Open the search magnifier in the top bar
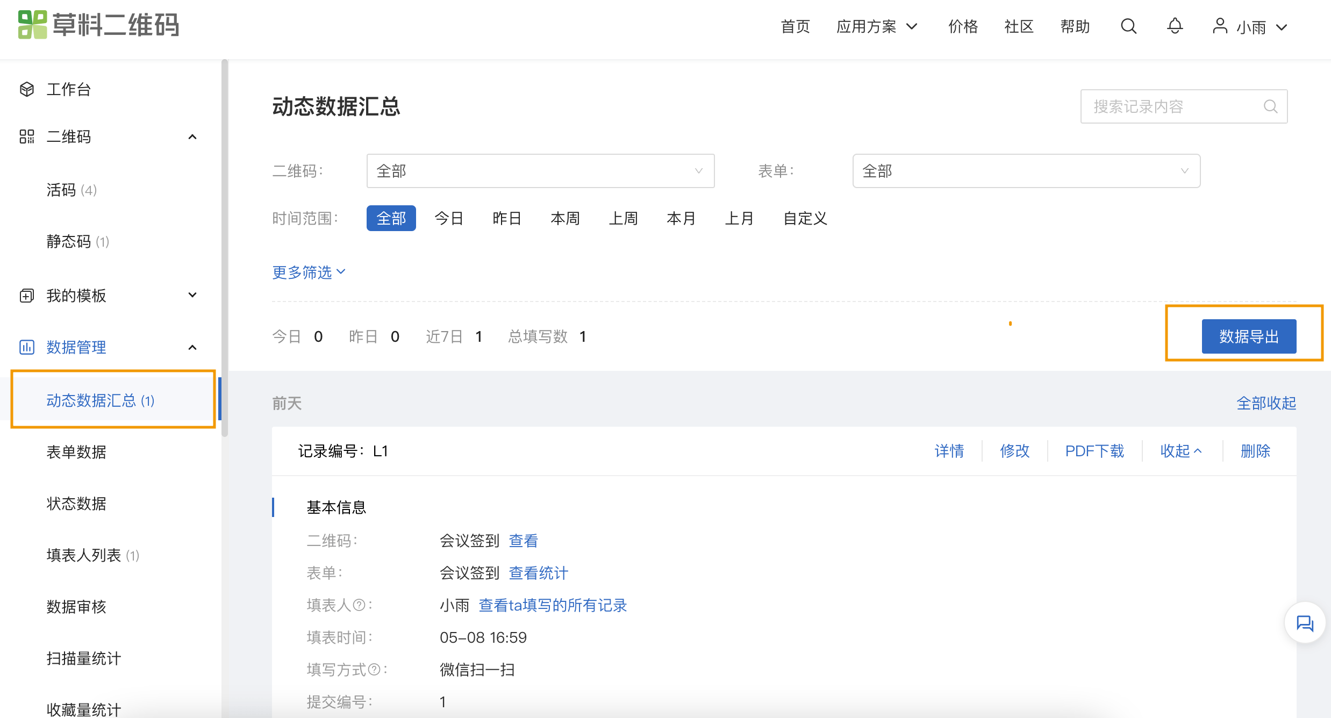 click(1128, 26)
